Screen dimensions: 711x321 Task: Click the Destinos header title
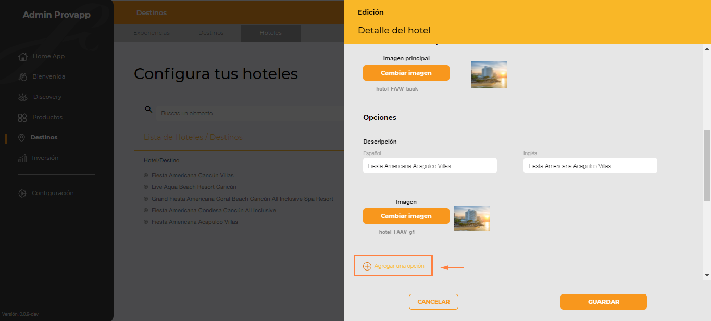click(x=152, y=12)
